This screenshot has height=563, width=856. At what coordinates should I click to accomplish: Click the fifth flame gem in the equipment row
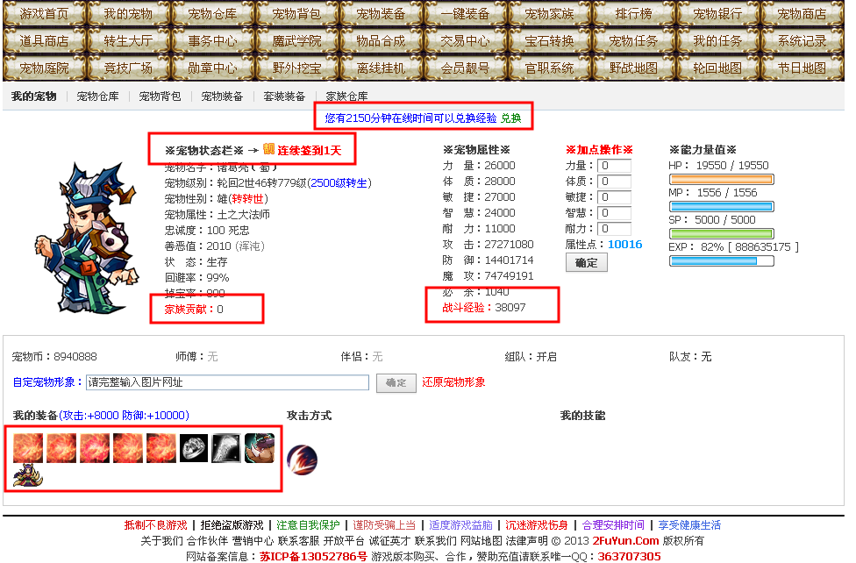tap(160, 447)
